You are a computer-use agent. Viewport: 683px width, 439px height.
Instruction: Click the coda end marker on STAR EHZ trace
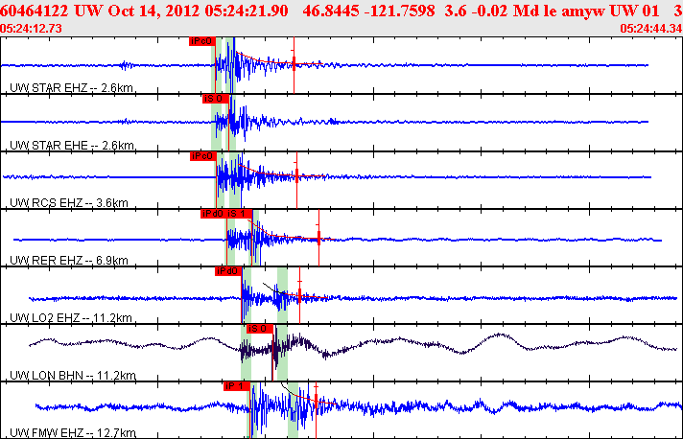point(294,64)
